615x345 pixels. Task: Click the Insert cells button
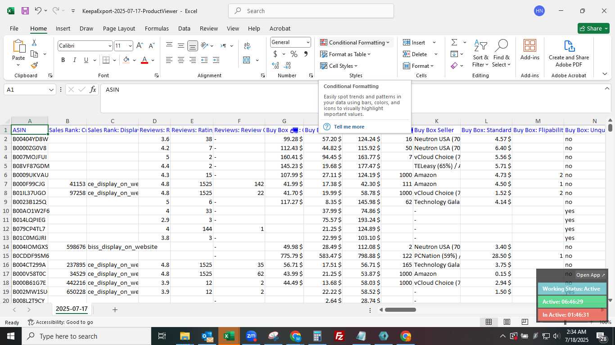pyautogui.click(x=414, y=42)
